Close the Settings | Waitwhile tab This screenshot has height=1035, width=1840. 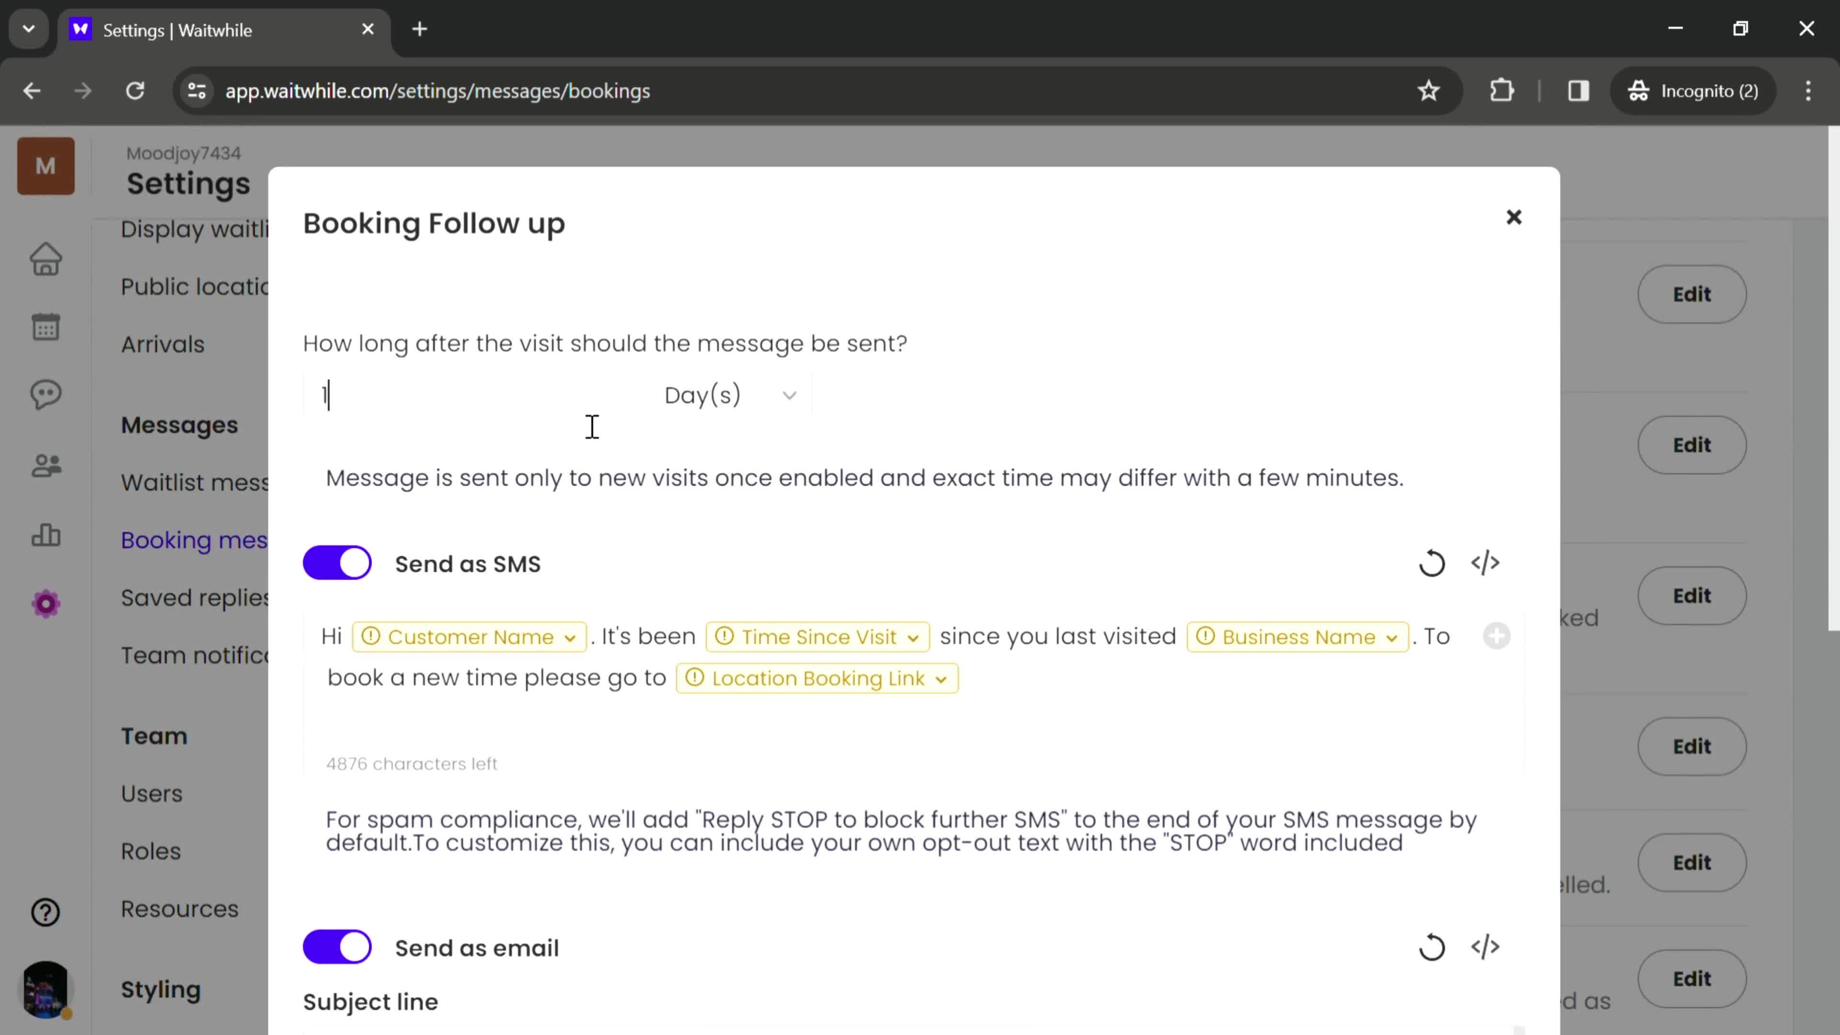pyautogui.click(x=368, y=29)
